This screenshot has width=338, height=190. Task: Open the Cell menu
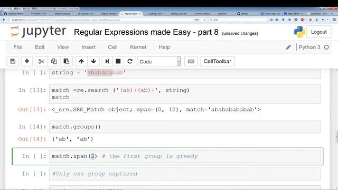pos(112,47)
